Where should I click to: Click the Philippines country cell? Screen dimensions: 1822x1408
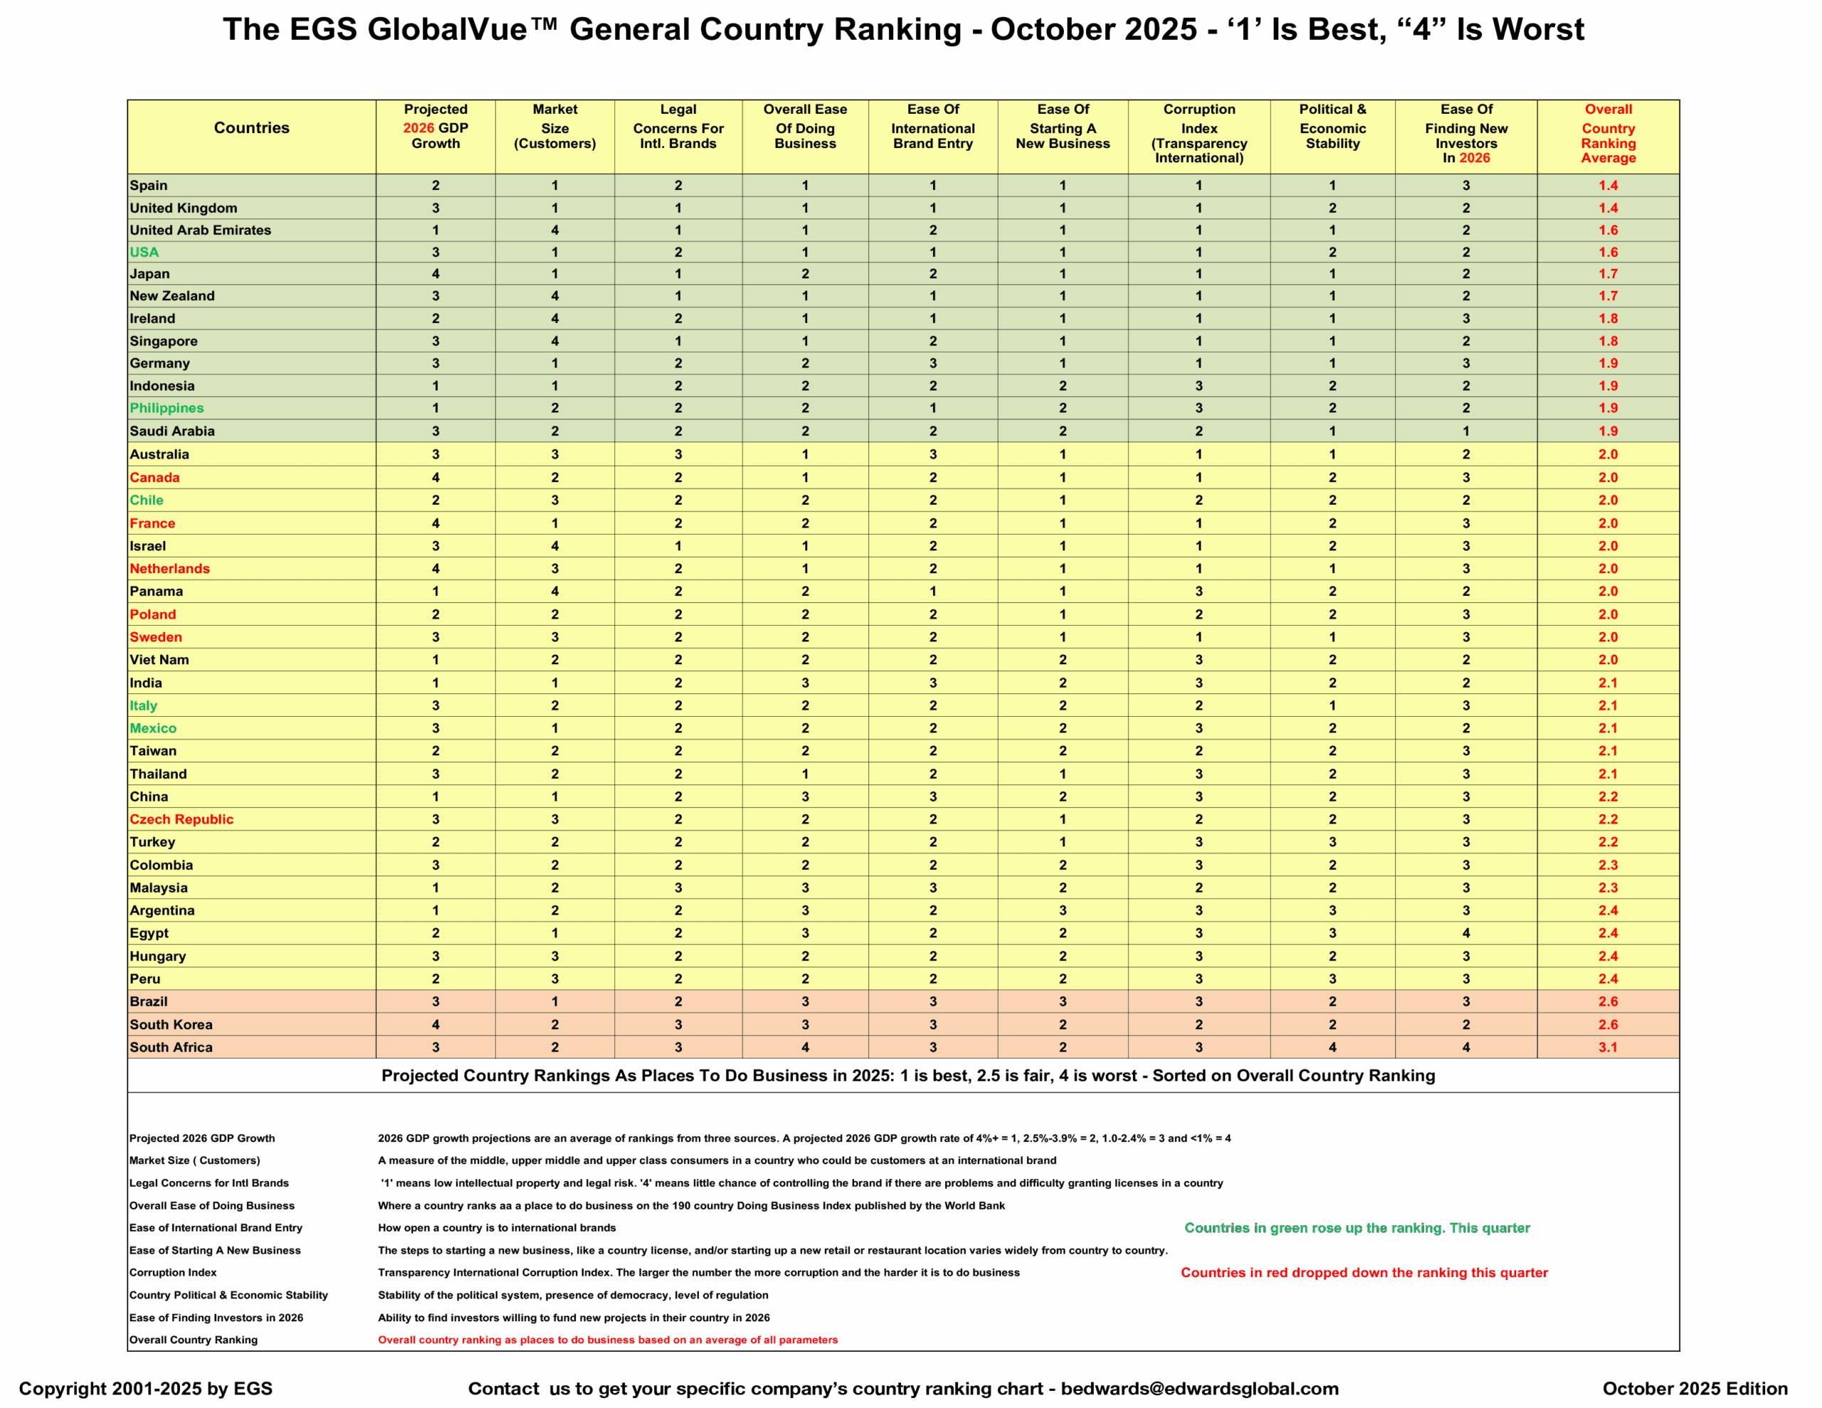[167, 408]
